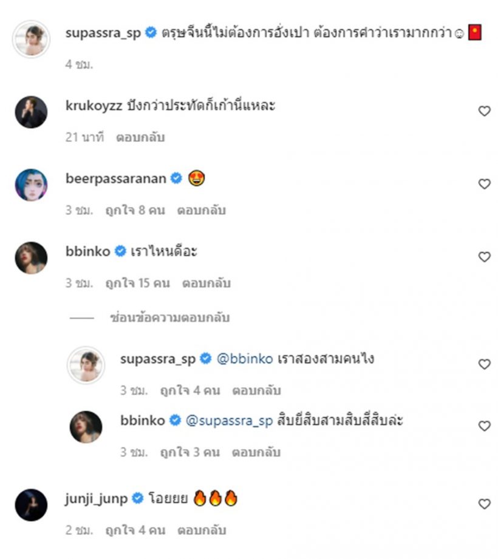The image size is (498, 559).
Task: Open the @bbinko mention link
Action: 244,359
